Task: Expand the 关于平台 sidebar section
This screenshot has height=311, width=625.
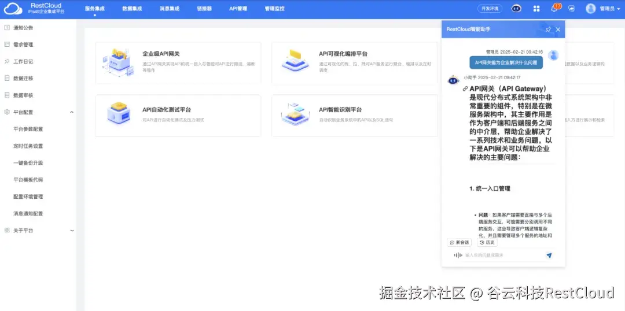Action: pos(72,231)
